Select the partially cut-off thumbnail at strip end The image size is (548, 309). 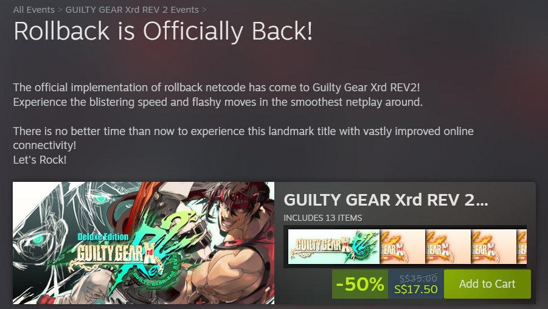pyautogui.click(x=522, y=246)
